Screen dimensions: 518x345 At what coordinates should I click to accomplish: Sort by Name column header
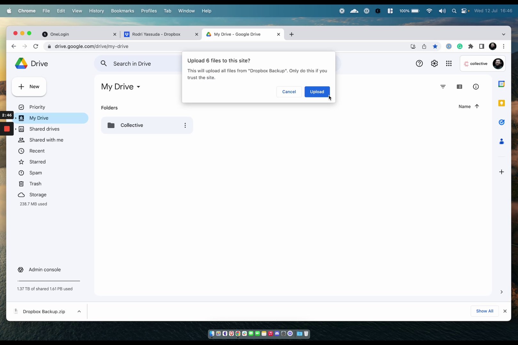(465, 106)
